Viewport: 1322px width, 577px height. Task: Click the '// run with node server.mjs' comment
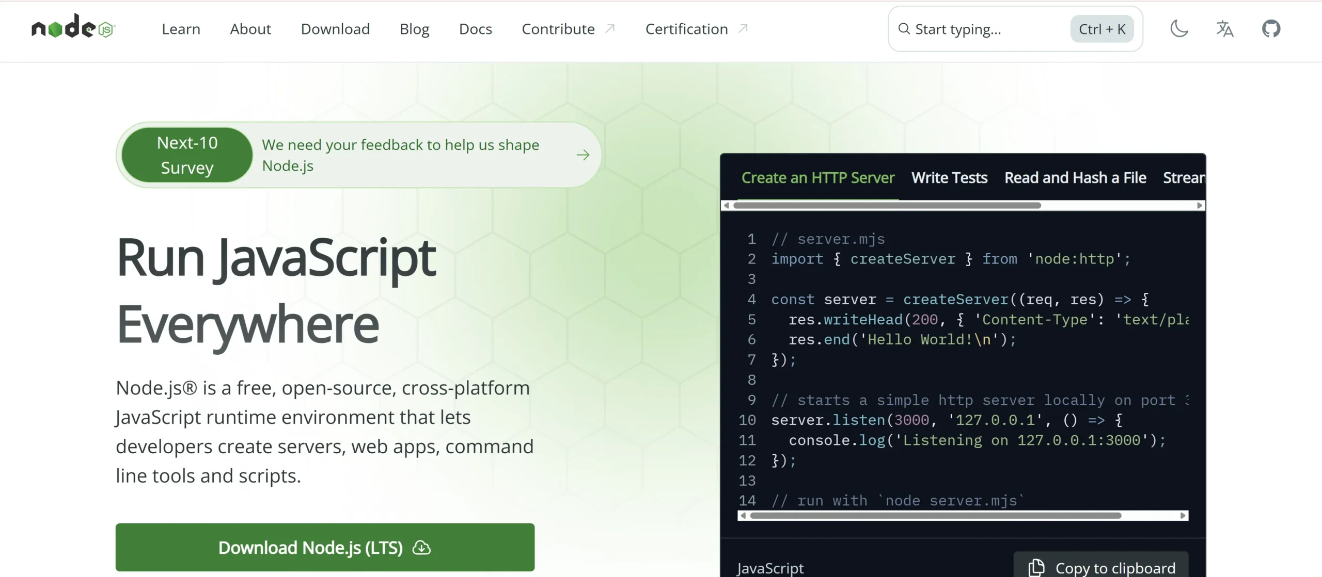[x=898, y=501]
